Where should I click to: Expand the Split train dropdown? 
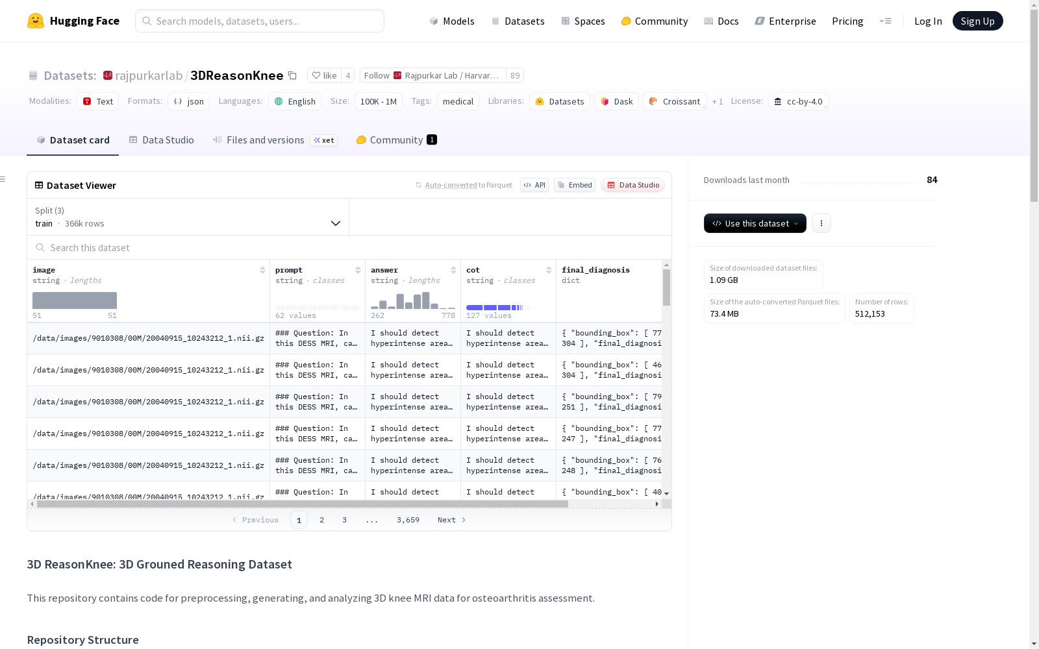pyautogui.click(x=188, y=217)
